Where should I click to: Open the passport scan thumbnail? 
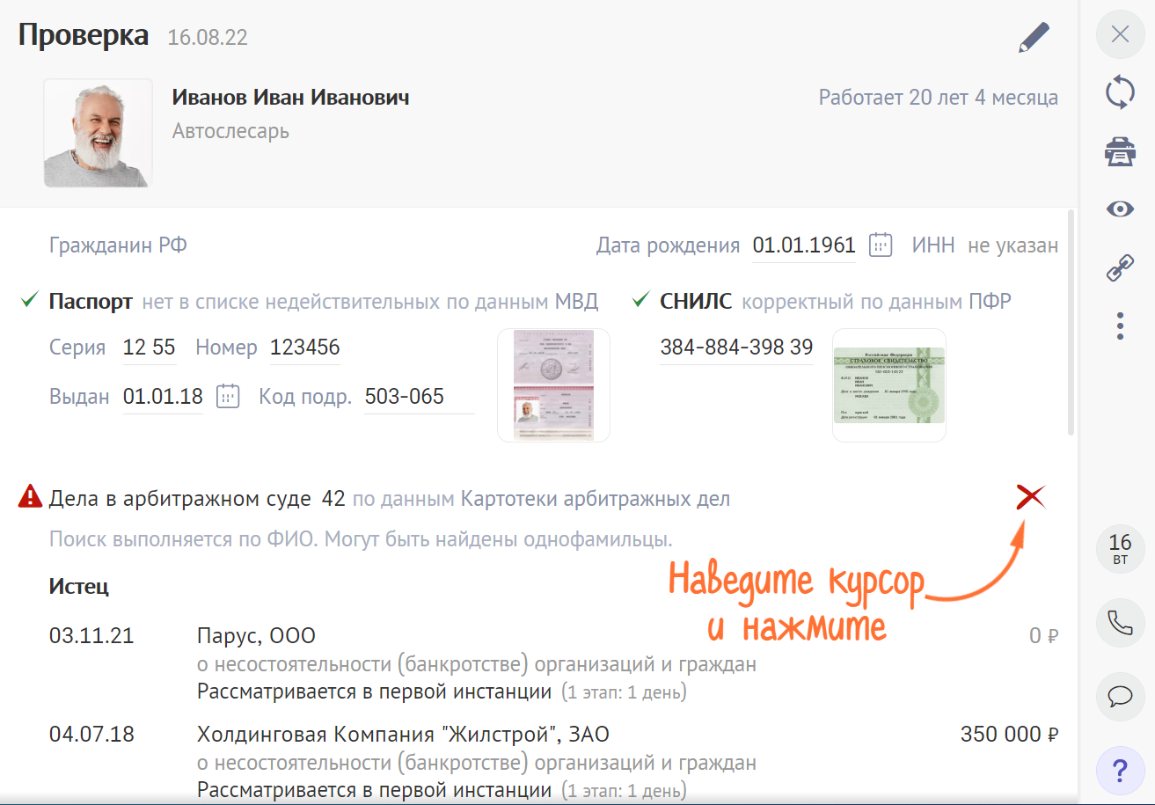point(553,385)
